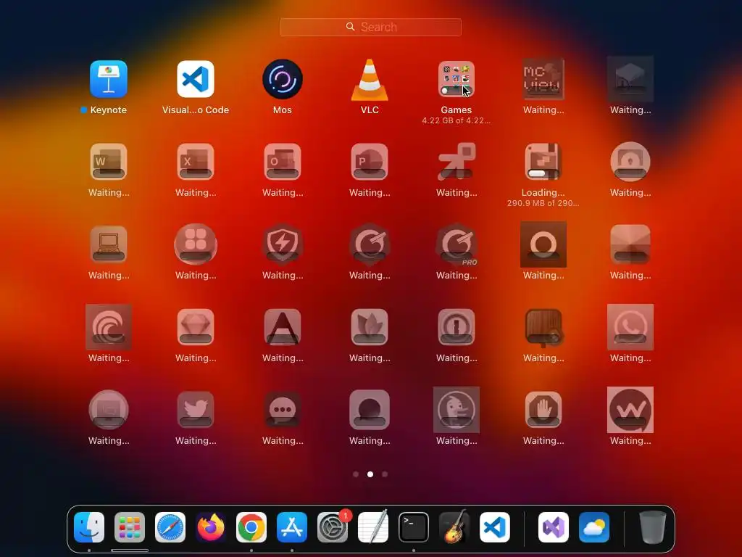Click the waiting Outlook icon
This screenshot has width=742, height=557.
[283, 162]
